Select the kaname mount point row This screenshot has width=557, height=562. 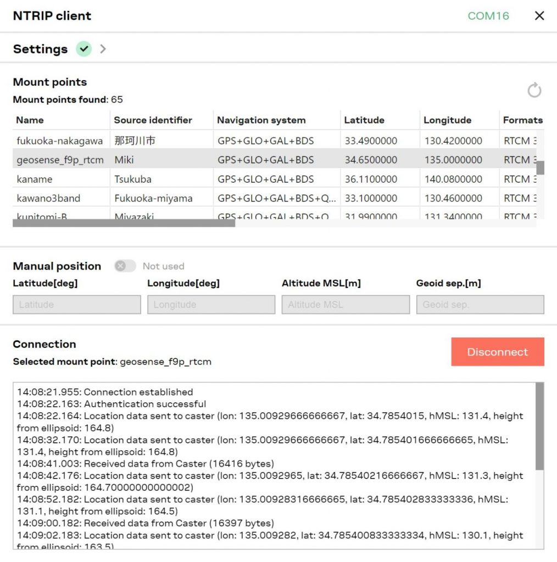(59, 179)
